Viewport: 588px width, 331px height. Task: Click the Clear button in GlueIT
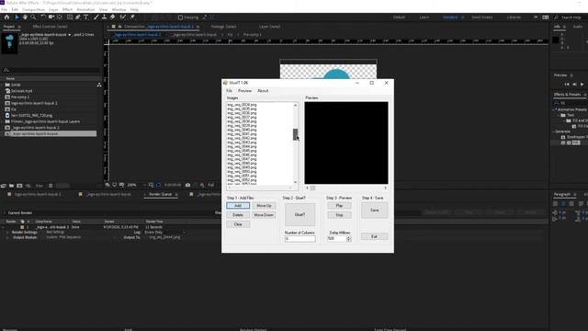[238, 224]
